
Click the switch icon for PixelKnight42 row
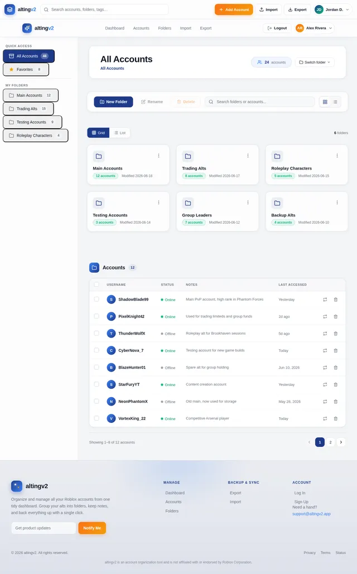(325, 317)
